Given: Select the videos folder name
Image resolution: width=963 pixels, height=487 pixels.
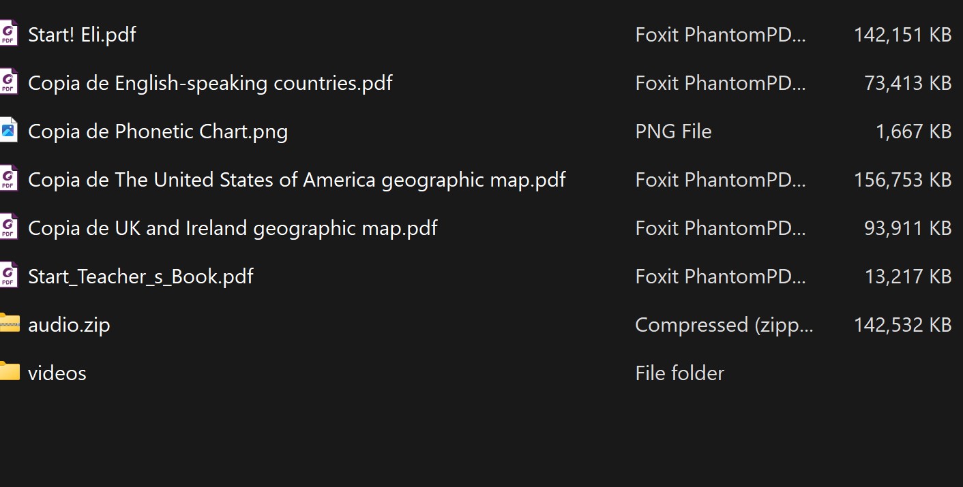Looking at the screenshot, I should pyautogui.click(x=57, y=373).
